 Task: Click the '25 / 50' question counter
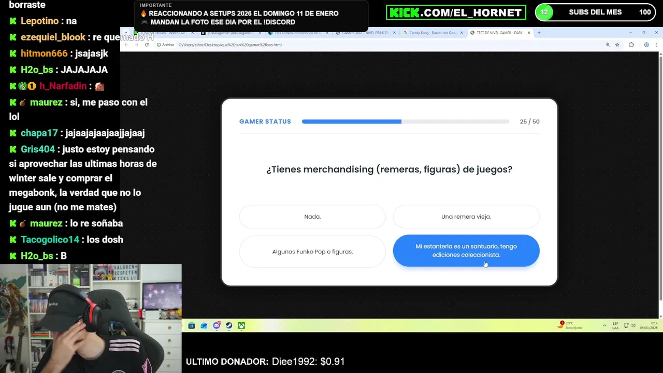[529, 122]
